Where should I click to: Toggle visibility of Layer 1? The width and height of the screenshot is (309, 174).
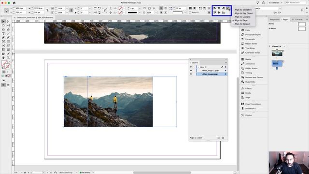(191, 67)
